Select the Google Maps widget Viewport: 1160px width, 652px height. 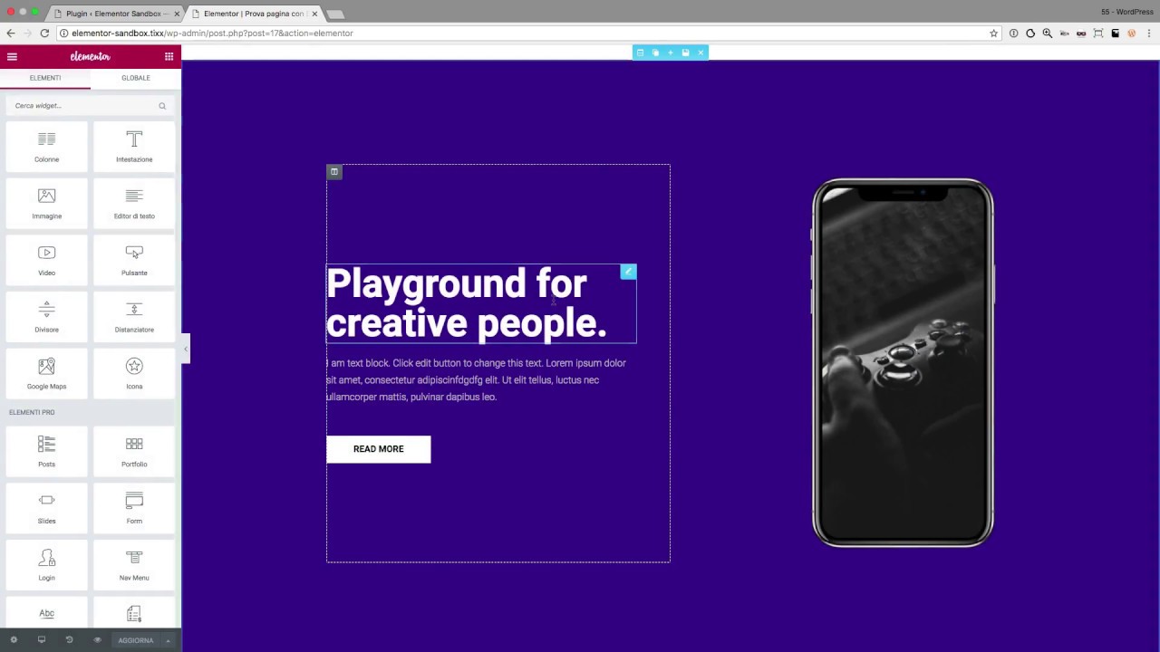pos(46,373)
